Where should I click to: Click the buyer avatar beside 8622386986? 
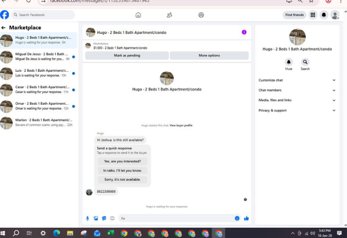[89, 192]
